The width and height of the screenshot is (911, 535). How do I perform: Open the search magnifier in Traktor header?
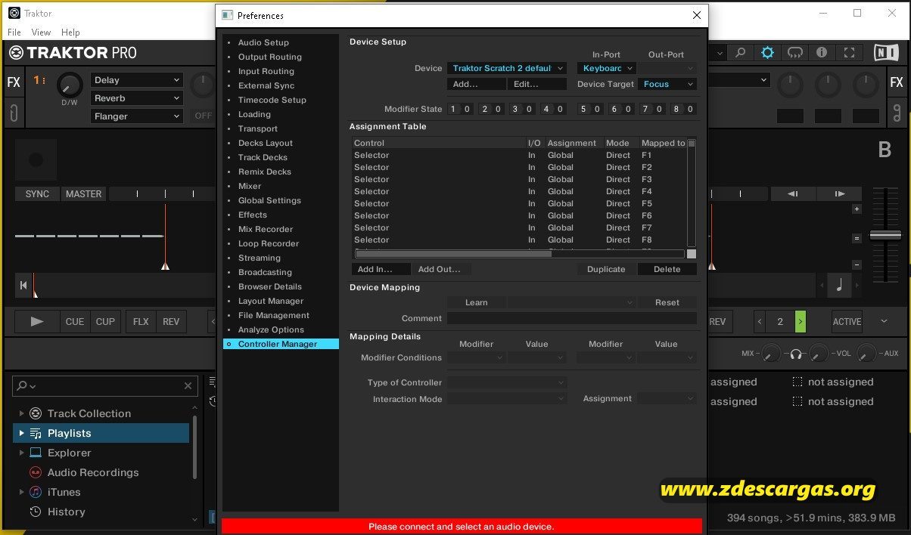(x=741, y=53)
